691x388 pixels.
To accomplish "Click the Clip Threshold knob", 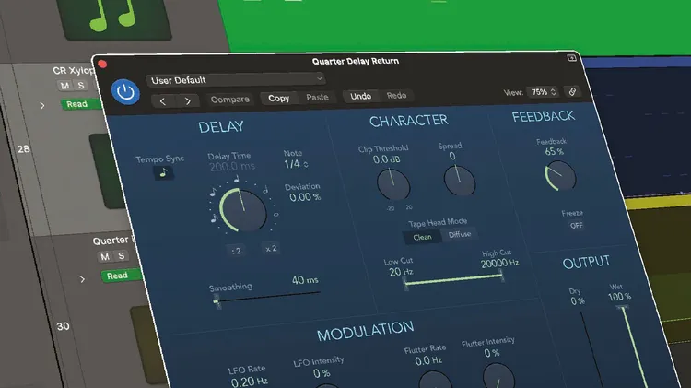I will tap(393, 183).
